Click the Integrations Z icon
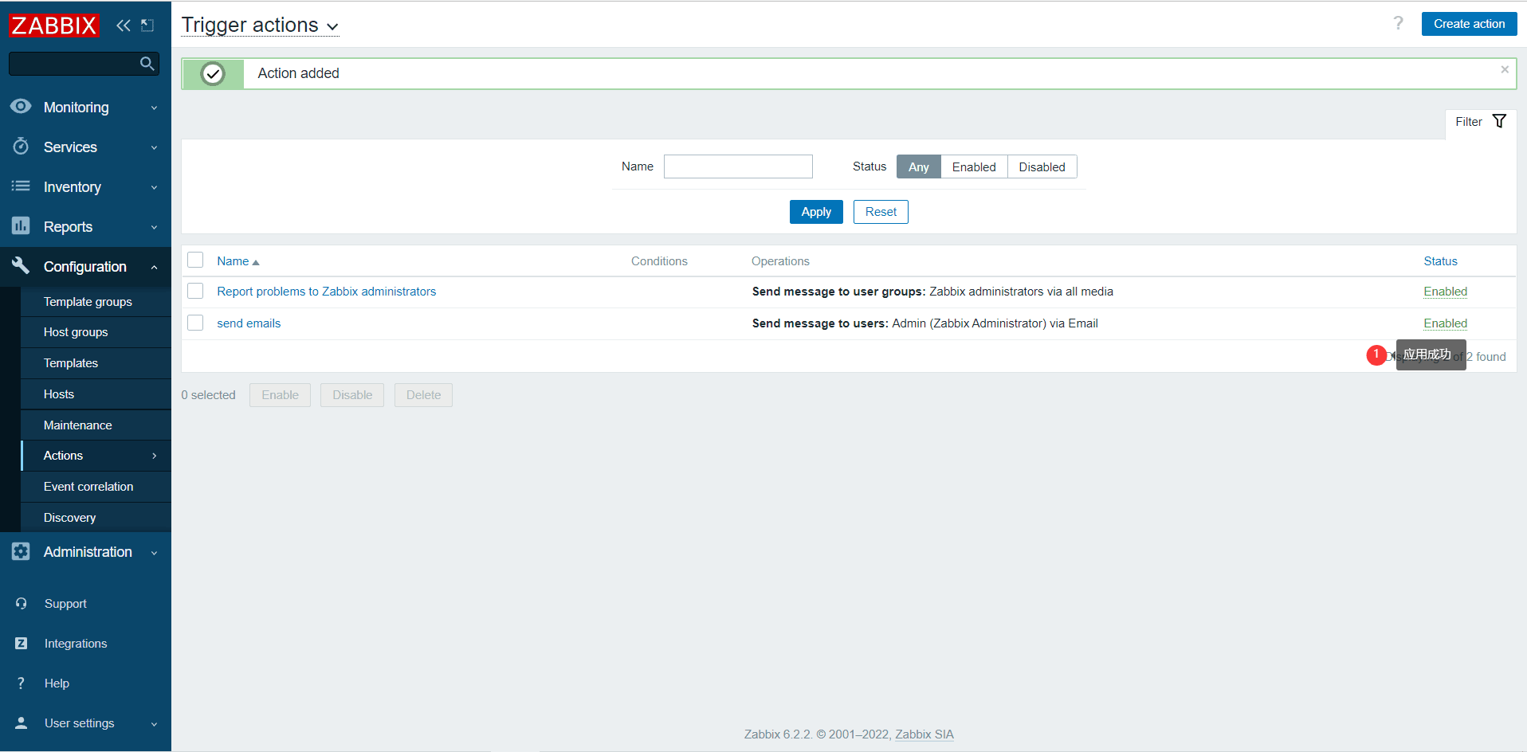 (22, 644)
